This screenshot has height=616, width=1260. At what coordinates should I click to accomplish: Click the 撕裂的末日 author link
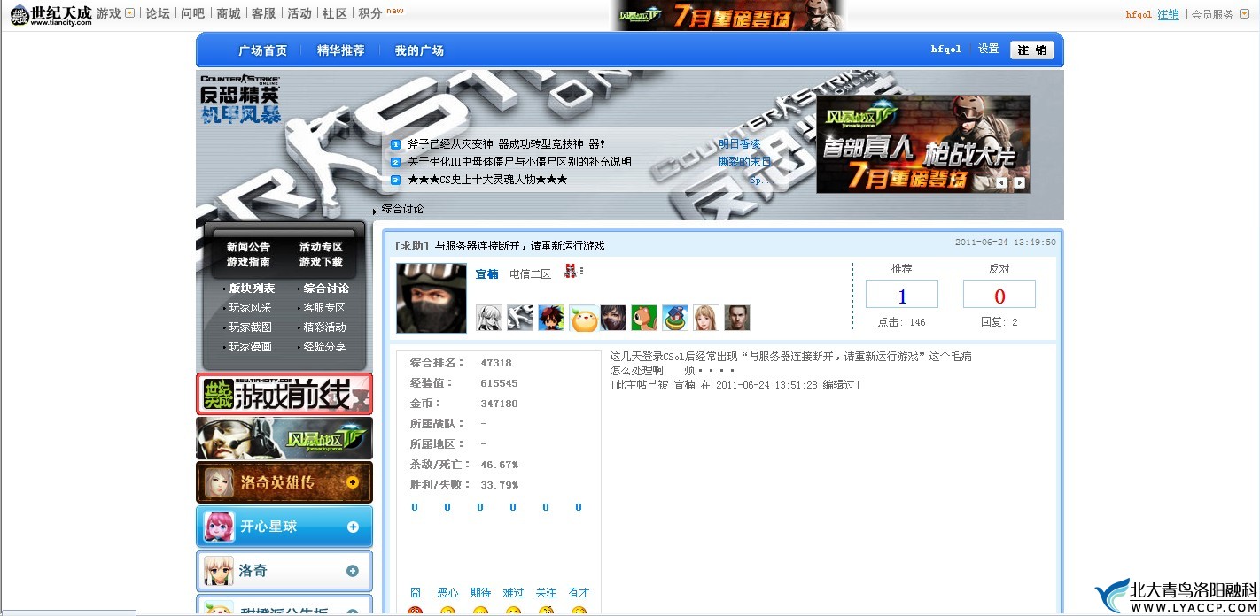pos(744,162)
